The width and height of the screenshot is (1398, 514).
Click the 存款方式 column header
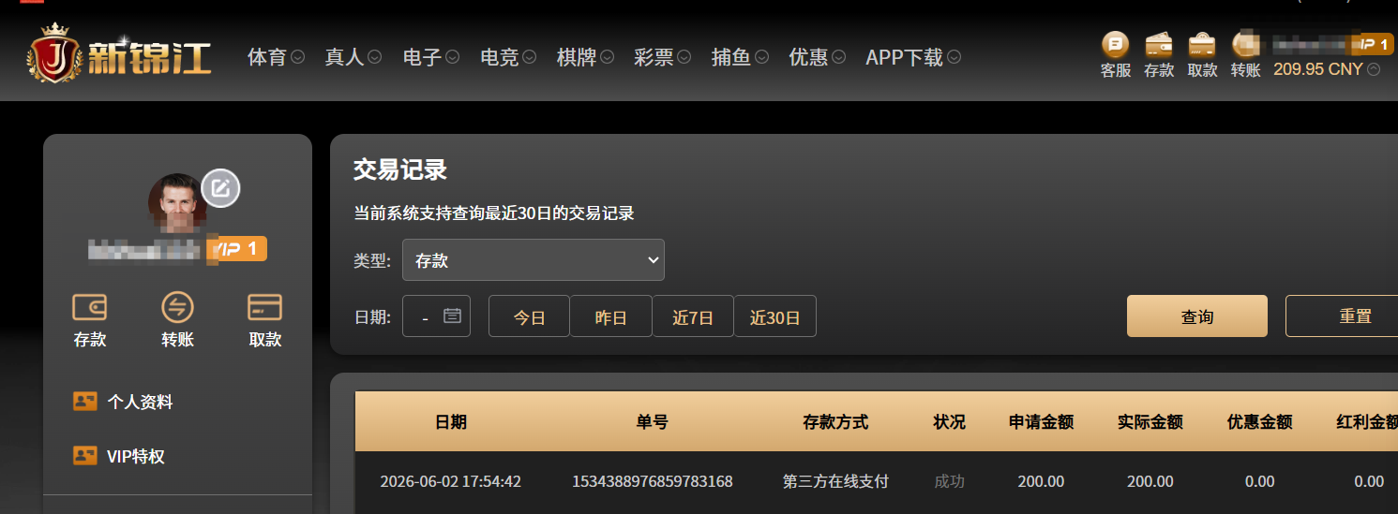point(836,422)
